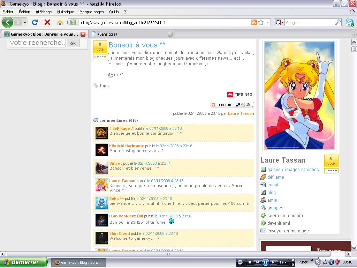357x268 pixels.
Task: Skip to previous track in taskbar player
Action: [257, 262]
